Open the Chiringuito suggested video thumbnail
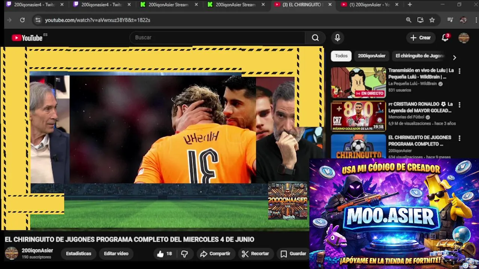 point(358,146)
